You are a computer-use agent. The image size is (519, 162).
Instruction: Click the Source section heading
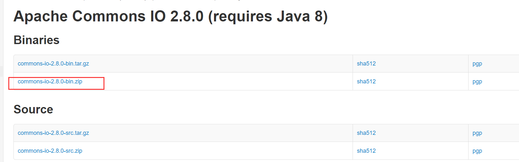pyautogui.click(x=33, y=109)
